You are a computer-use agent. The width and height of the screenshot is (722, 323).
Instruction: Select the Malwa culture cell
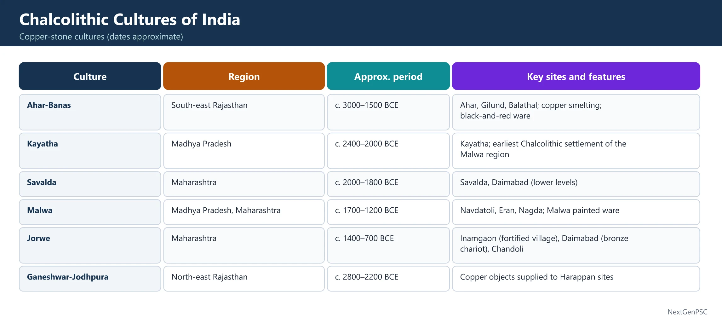click(x=90, y=212)
